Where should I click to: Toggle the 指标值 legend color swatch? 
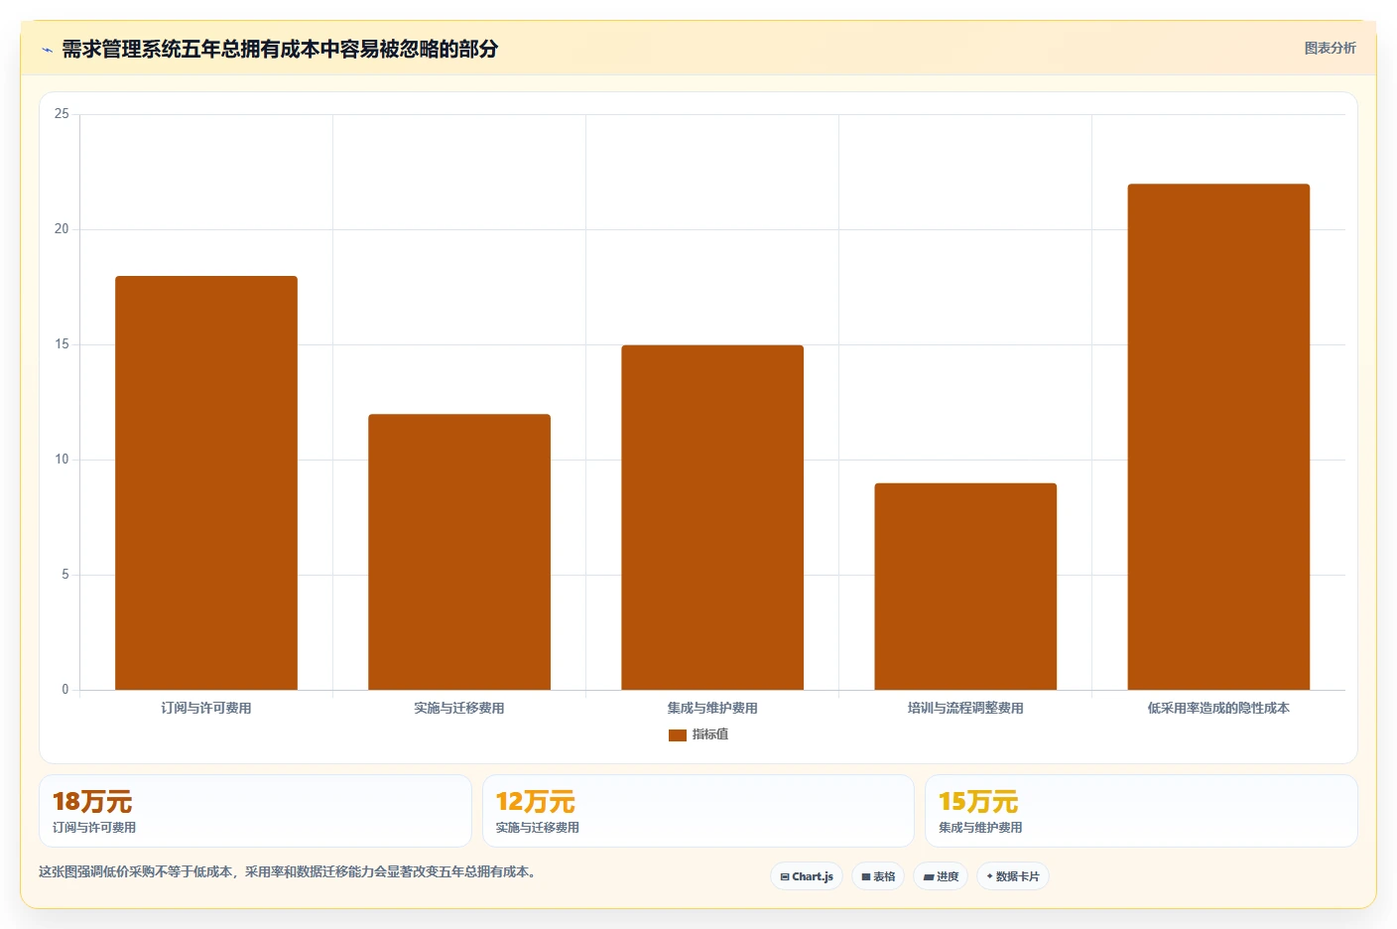(678, 735)
